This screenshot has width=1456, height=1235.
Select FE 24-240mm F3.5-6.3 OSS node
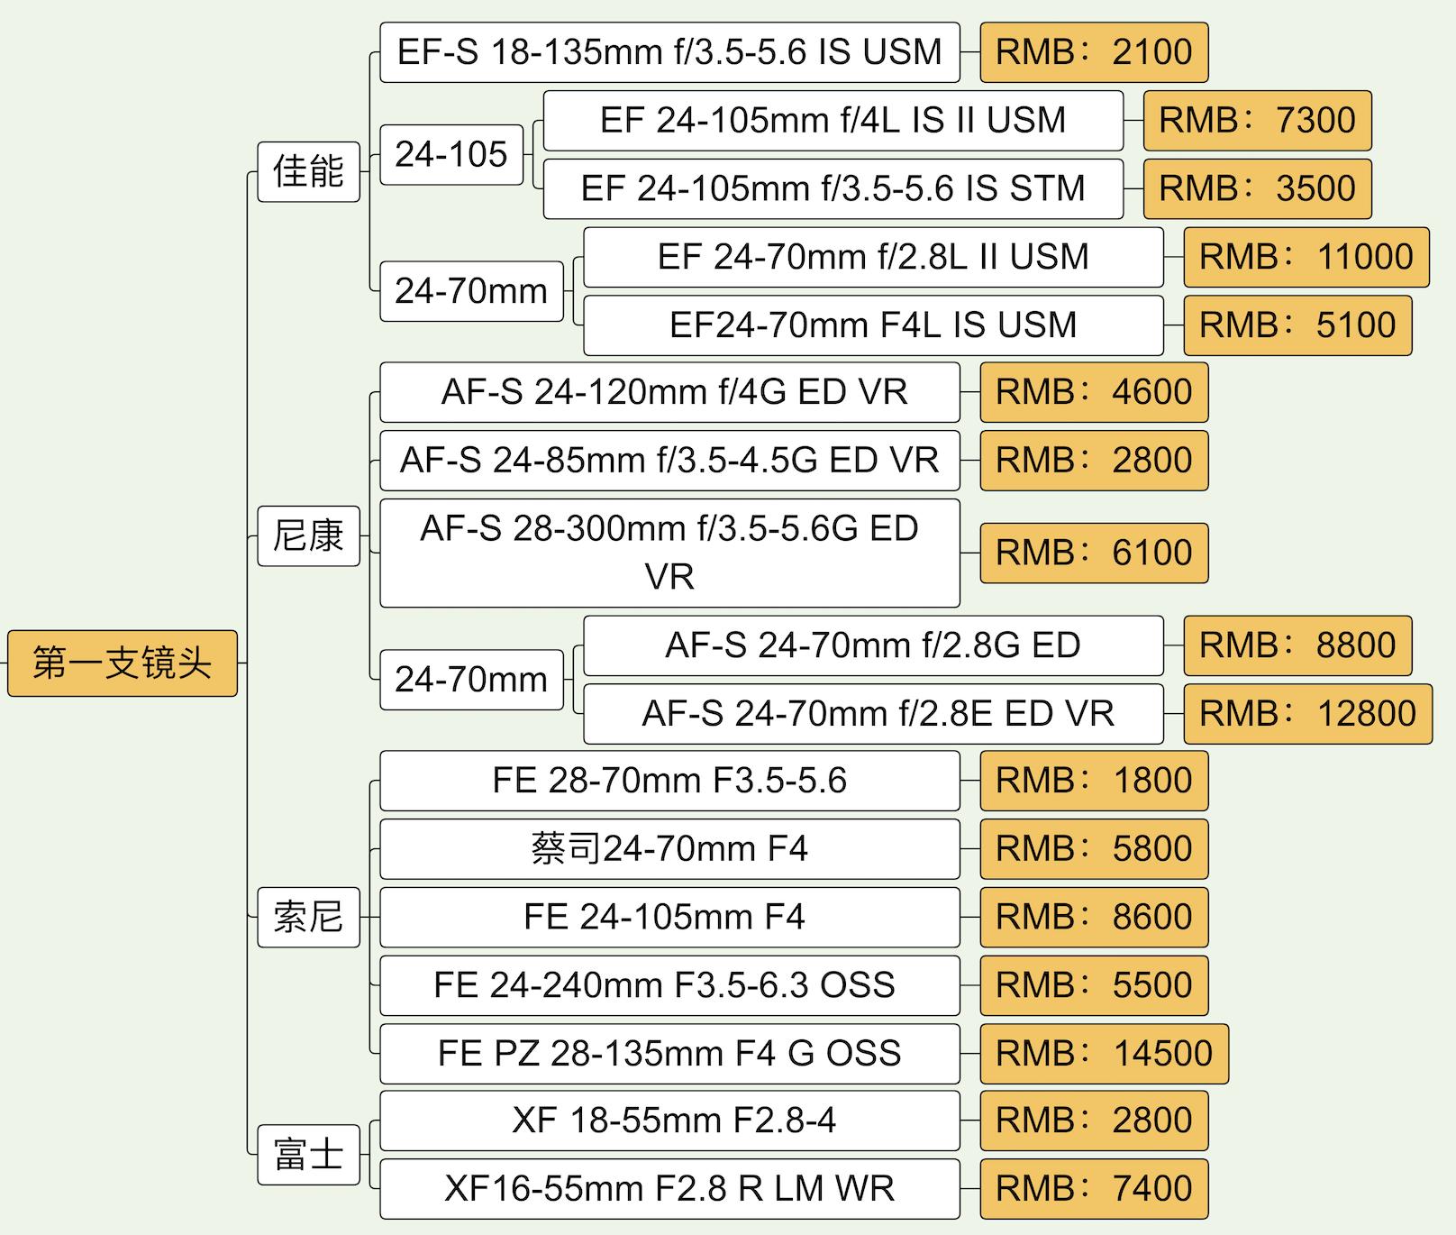(x=669, y=985)
